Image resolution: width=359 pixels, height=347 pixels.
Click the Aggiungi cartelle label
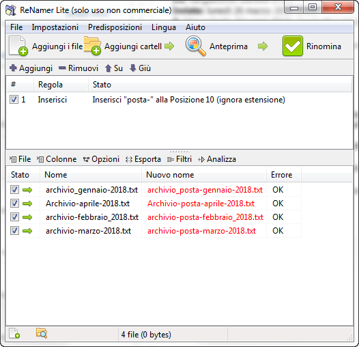pyautogui.click(x=133, y=46)
